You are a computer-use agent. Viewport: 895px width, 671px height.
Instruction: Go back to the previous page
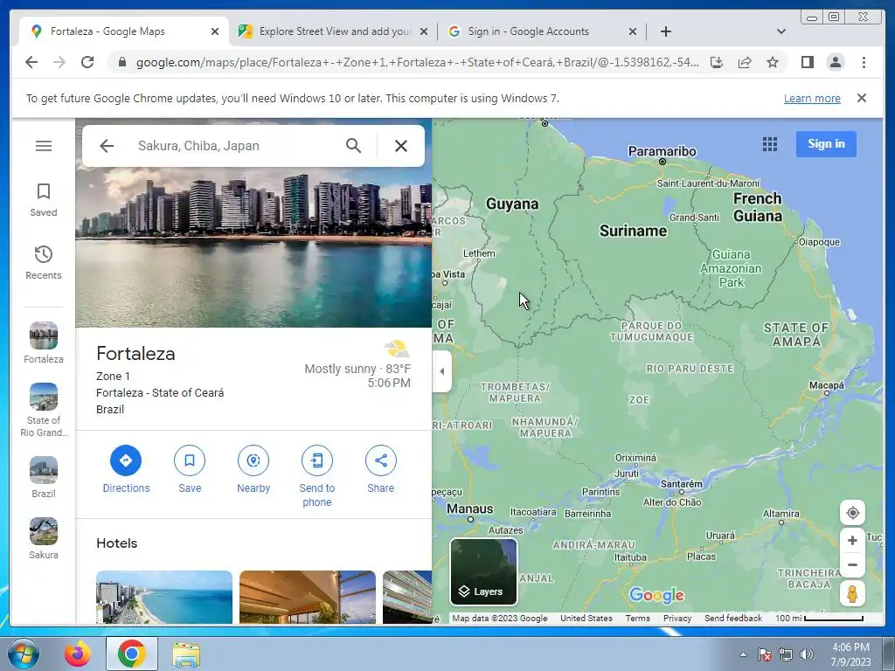point(31,62)
